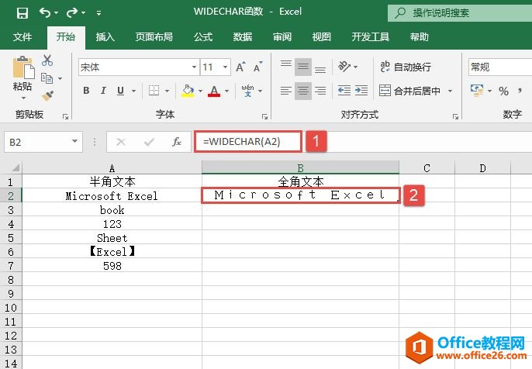Open the text orientation icon
This screenshot has height=369, width=532.
click(344, 67)
